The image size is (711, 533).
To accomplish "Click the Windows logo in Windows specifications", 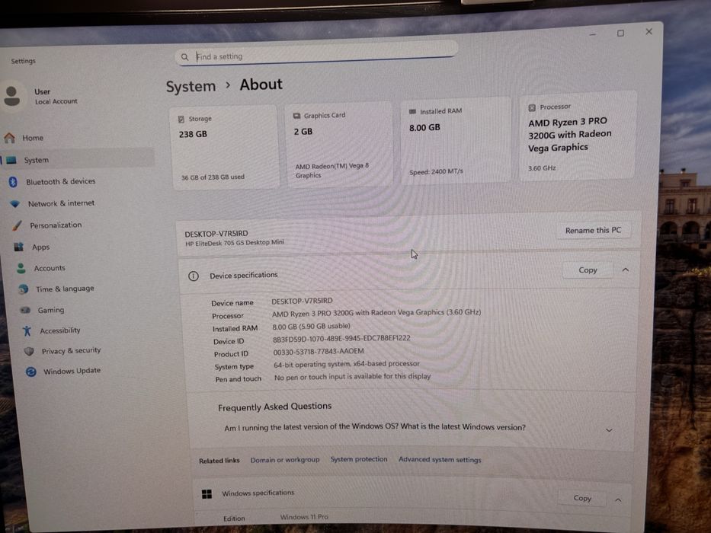I will click(x=207, y=494).
